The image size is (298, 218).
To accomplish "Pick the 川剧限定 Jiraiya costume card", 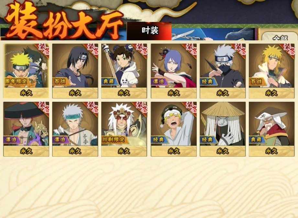I will [x=124, y=129].
